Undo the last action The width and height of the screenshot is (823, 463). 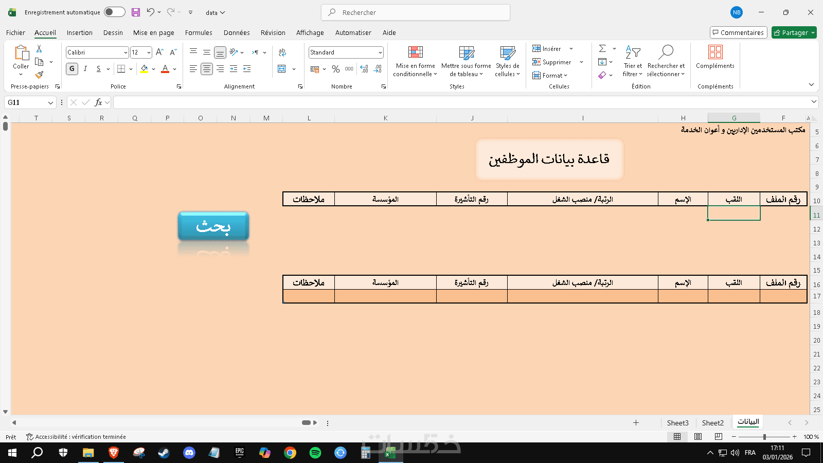tap(150, 12)
